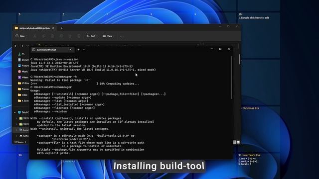Image resolution: width=319 pixels, height=179 pixels.
Task: Open Music in Explorer sidebar
Action: (23, 72)
